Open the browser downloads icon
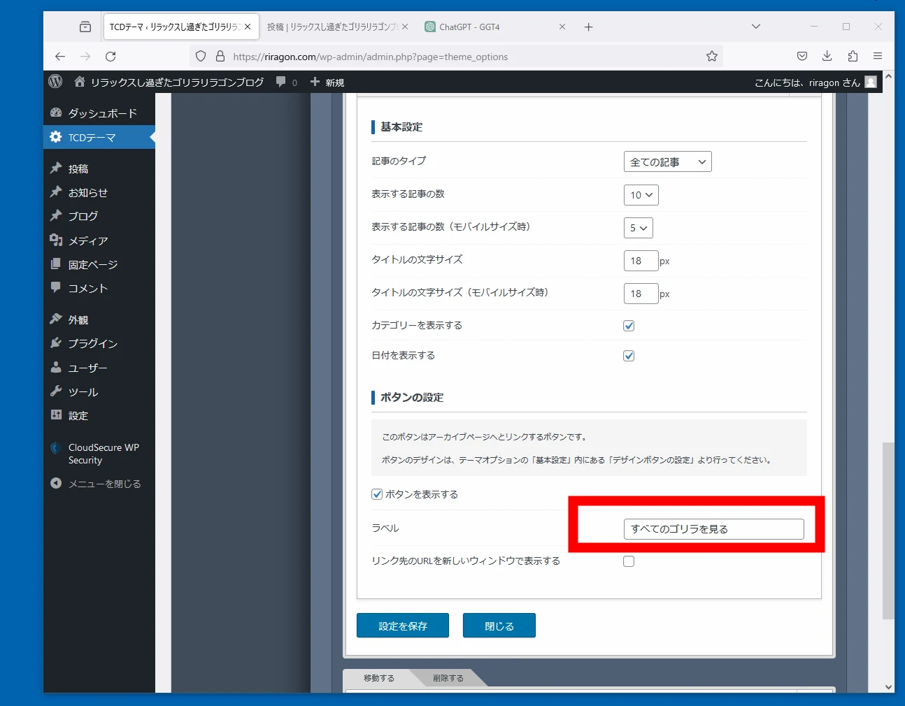905x706 pixels. (x=827, y=57)
